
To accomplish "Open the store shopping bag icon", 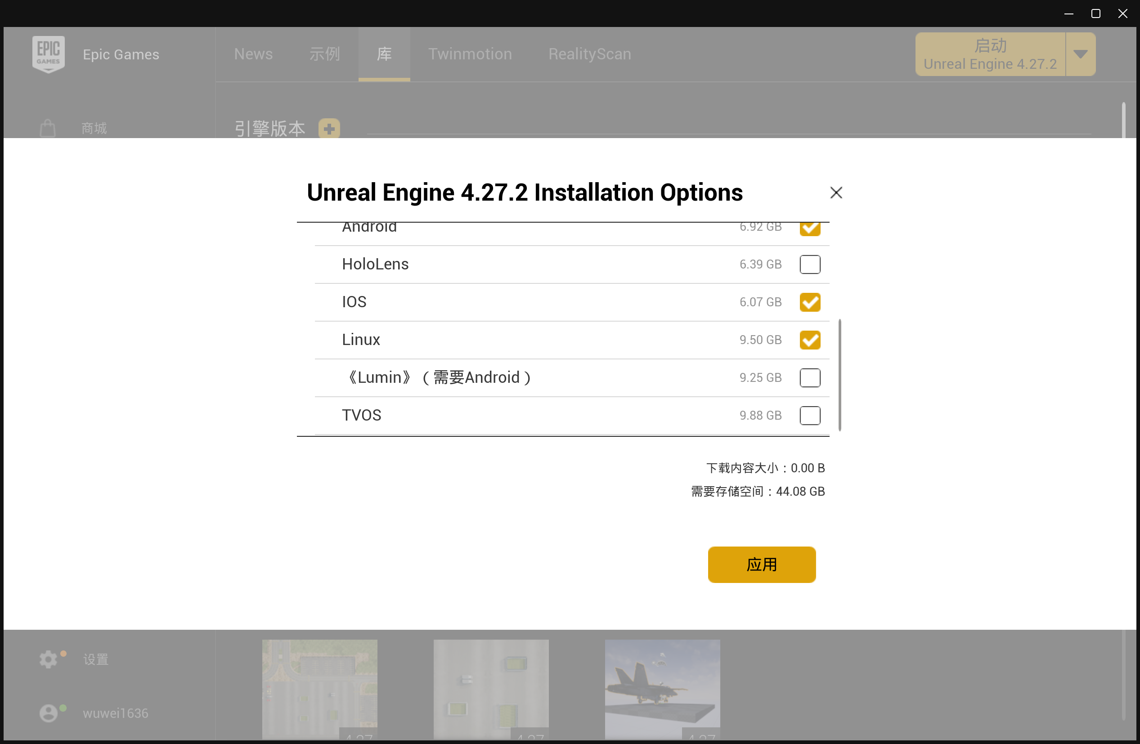I will pos(47,128).
